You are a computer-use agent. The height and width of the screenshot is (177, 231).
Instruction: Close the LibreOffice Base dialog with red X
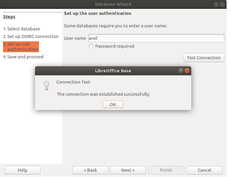tap(187, 71)
